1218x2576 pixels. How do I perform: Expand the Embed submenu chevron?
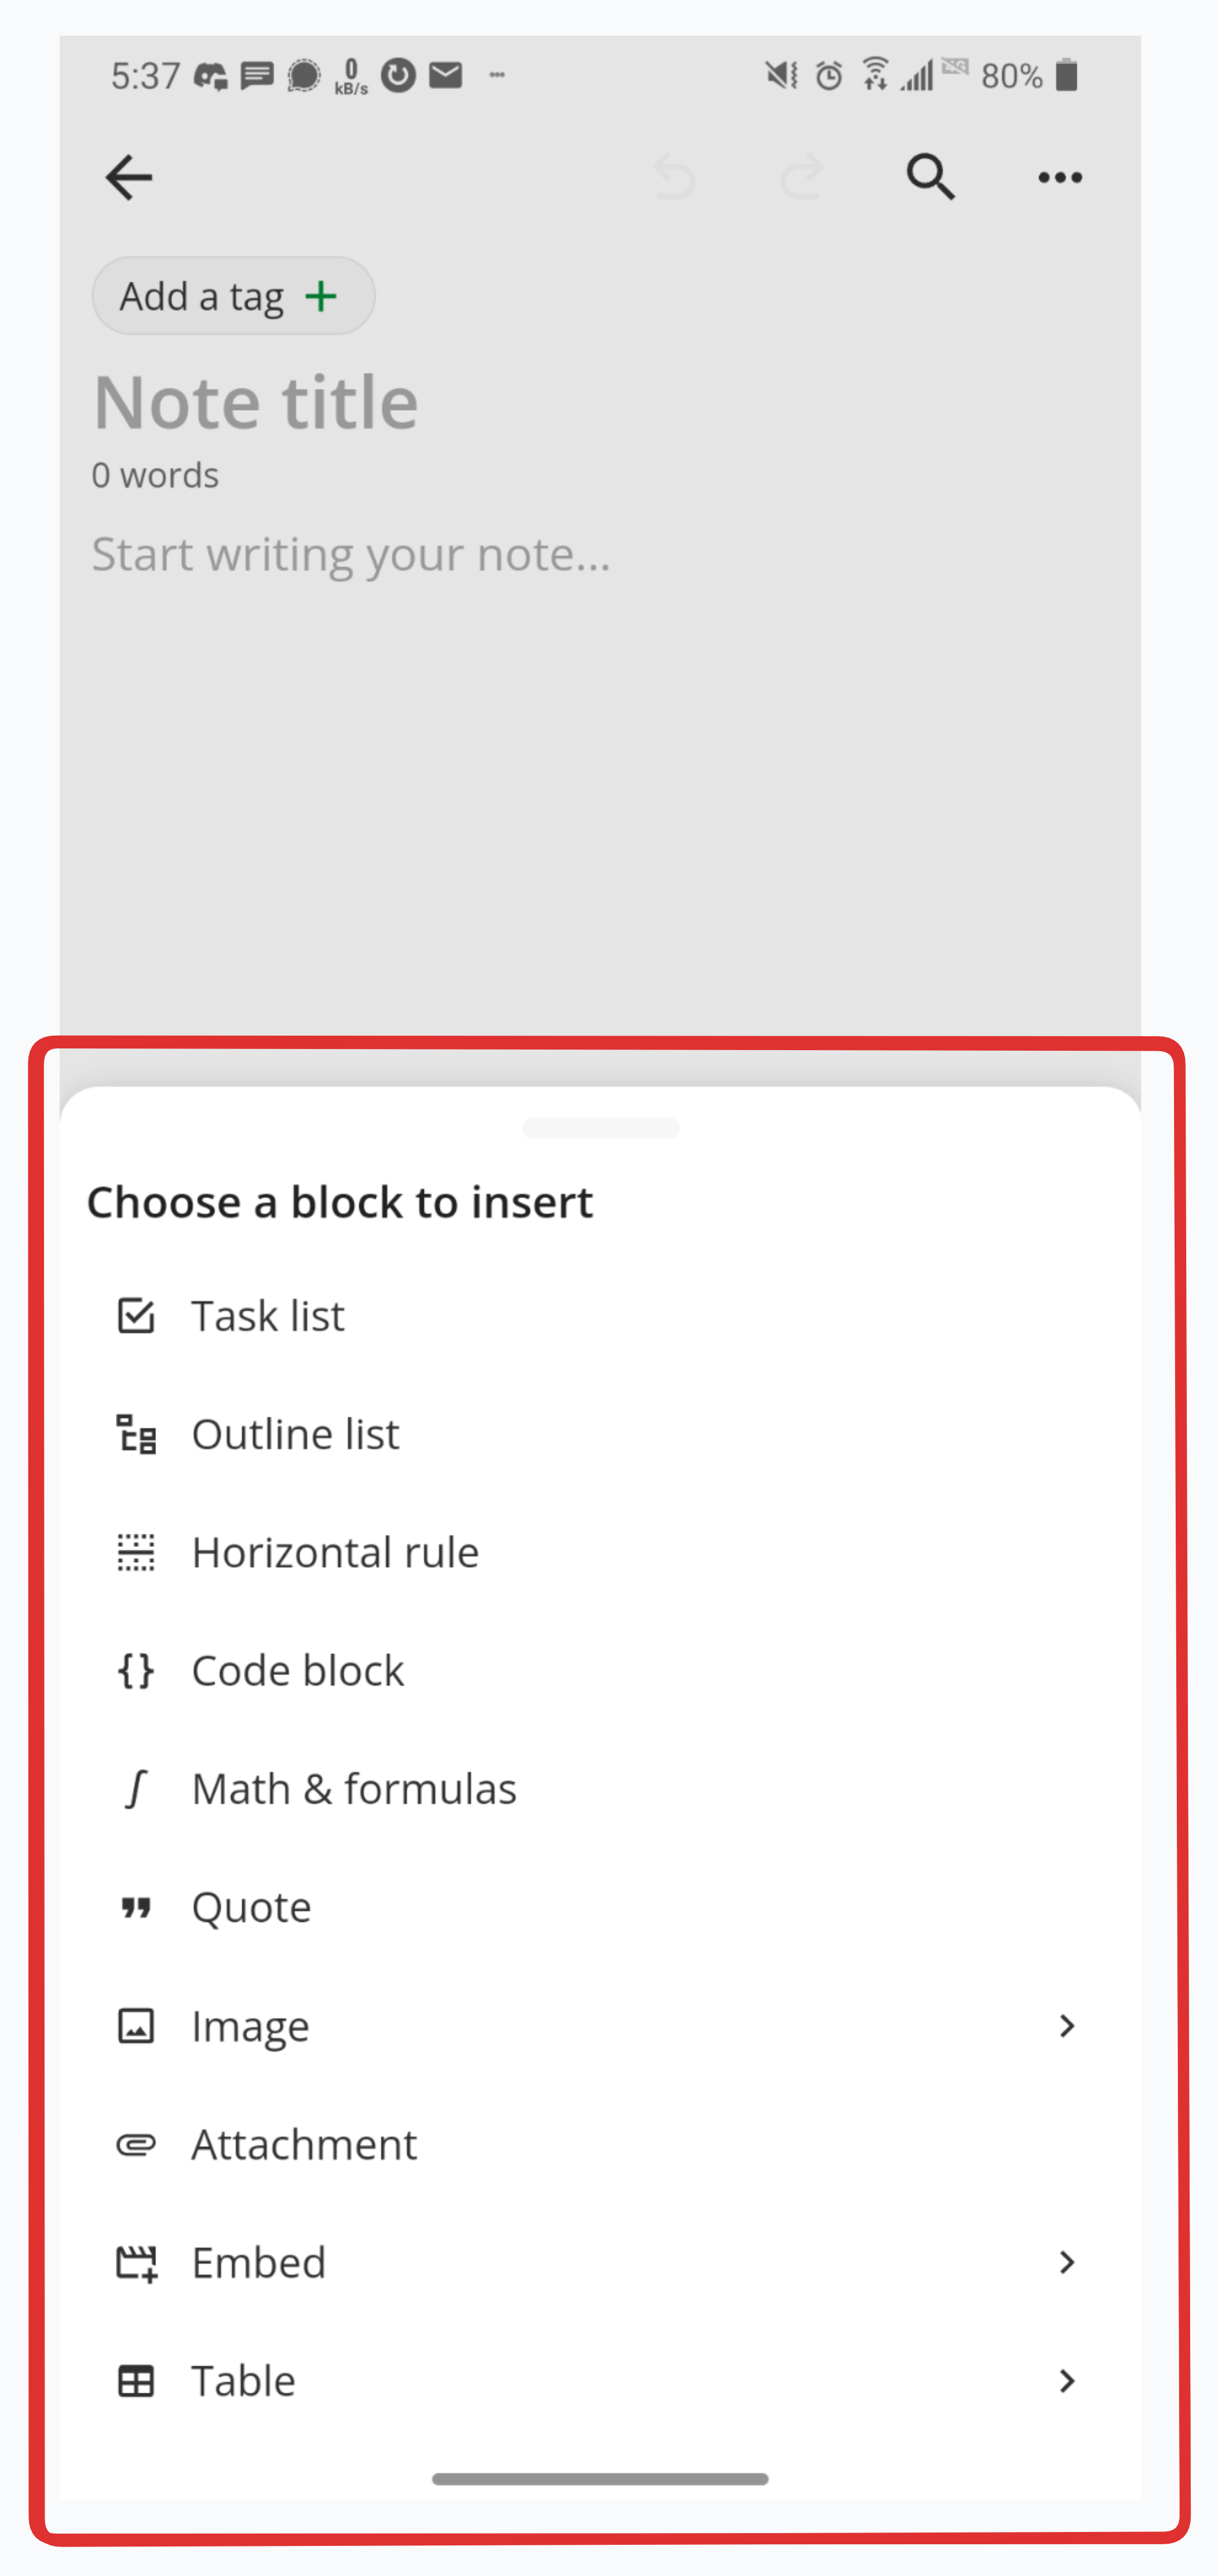click(x=1066, y=2262)
